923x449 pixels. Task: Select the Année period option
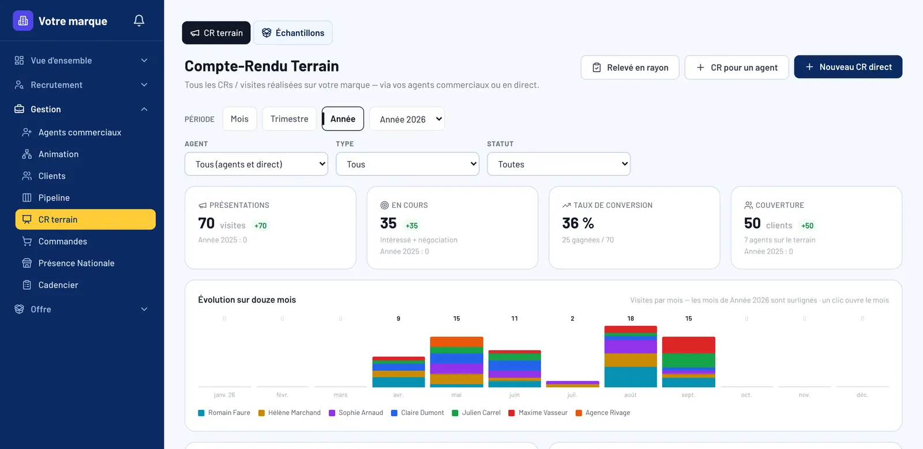pyautogui.click(x=343, y=119)
